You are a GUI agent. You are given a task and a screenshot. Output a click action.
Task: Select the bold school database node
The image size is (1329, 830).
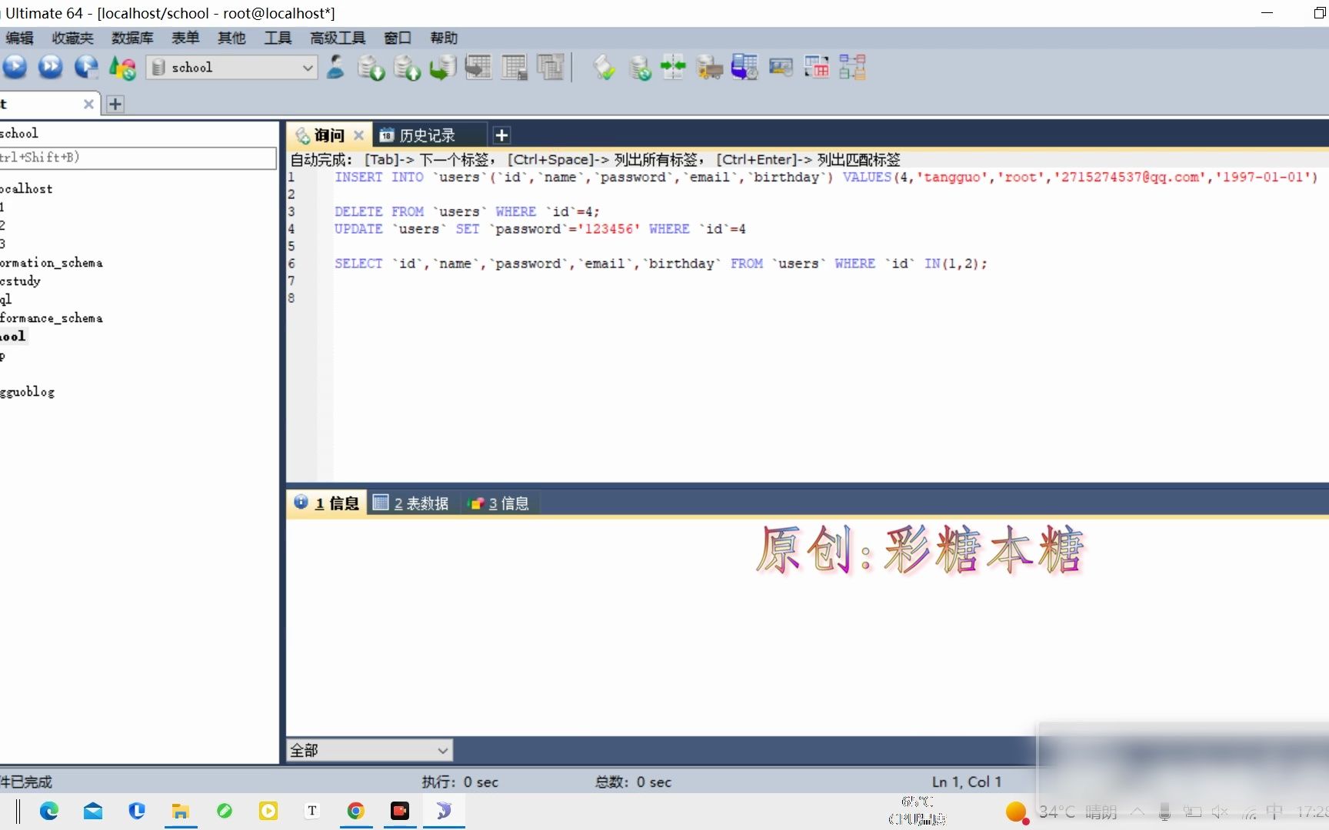[x=13, y=336]
